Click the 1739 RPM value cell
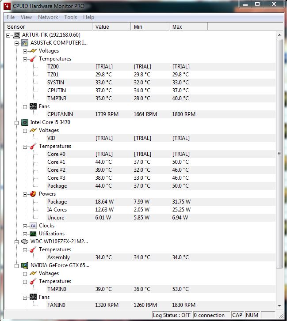 [x=107, y=114]
